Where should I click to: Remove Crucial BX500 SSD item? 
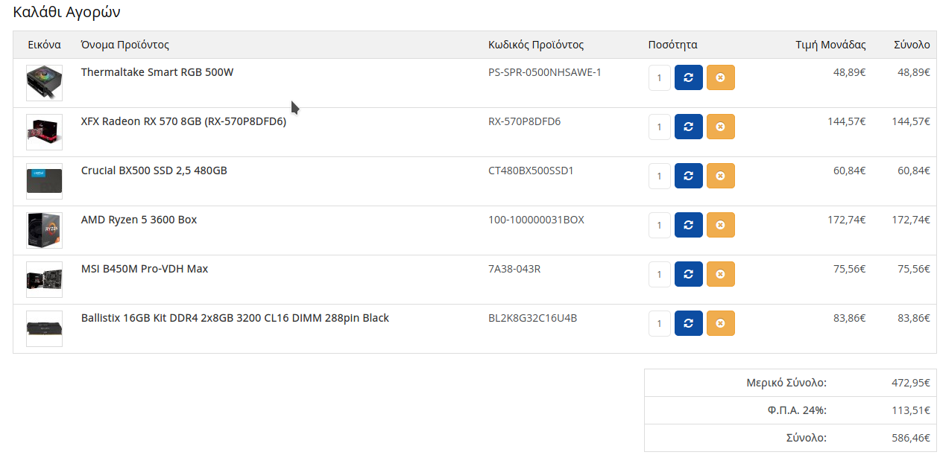tap(720, 176)
